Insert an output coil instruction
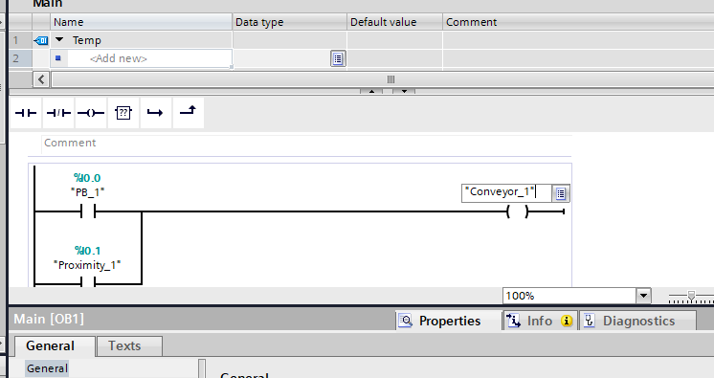714x378 pixels. point(91,113)
